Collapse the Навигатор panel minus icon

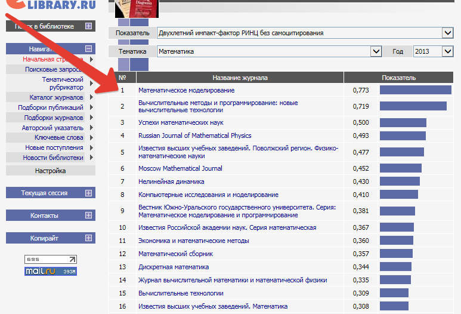pyautogui.click(x=88, y=49)
